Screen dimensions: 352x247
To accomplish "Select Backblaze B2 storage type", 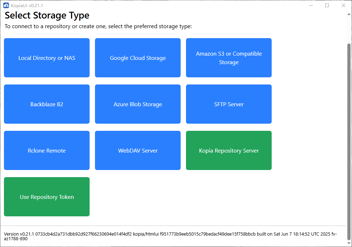I will (x=47, y=104).
